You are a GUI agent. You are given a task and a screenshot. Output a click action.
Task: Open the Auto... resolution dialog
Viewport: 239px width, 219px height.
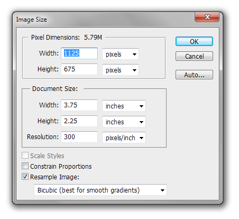click(x=194, y=75)
